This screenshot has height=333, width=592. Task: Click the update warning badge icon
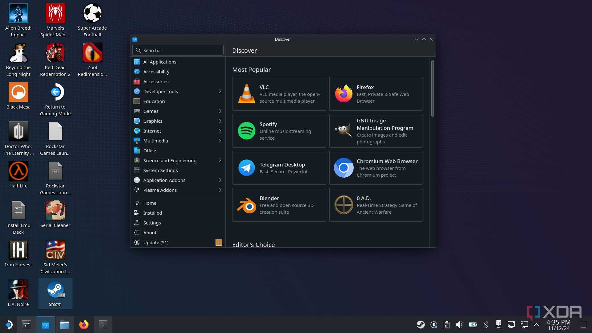[219, 242]
